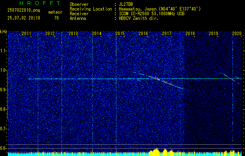Click the 2019 time marker
The image size is (245, 156).
pos(213,34)
